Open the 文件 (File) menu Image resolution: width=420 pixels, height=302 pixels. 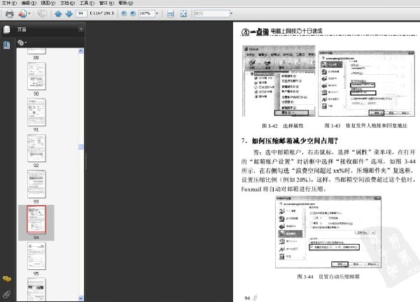(x=9, y=3)
